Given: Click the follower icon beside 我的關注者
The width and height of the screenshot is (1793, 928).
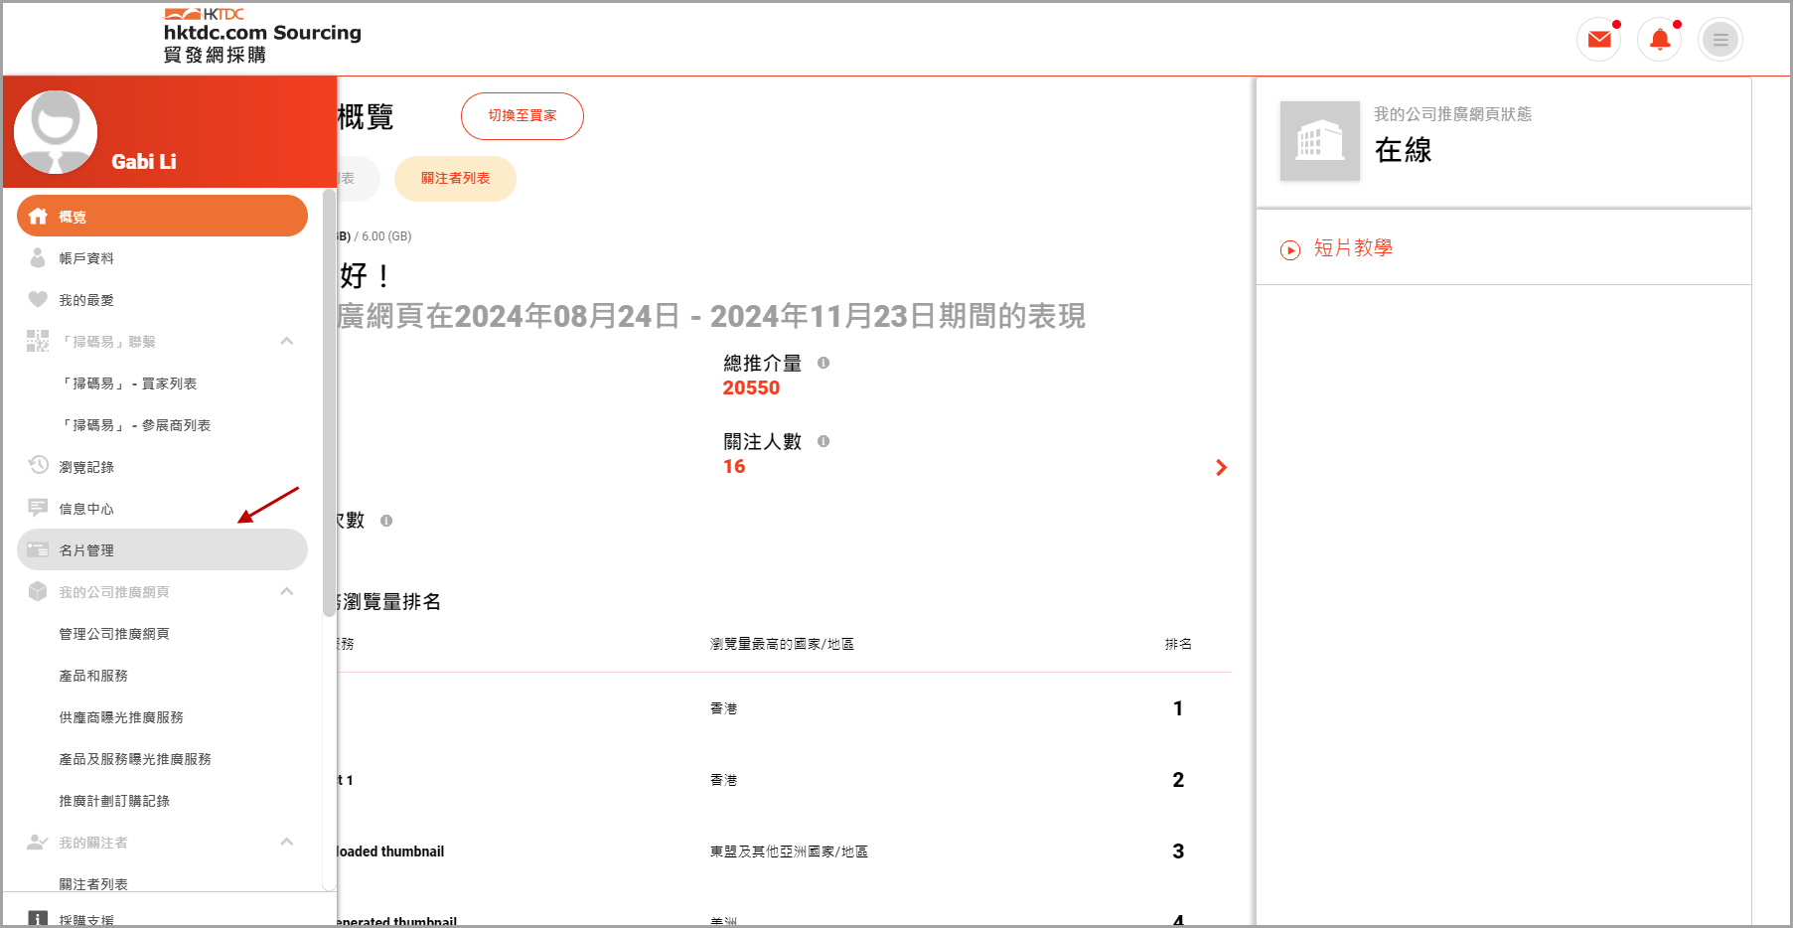Looking at the screenshot, I should coord(38,842).
